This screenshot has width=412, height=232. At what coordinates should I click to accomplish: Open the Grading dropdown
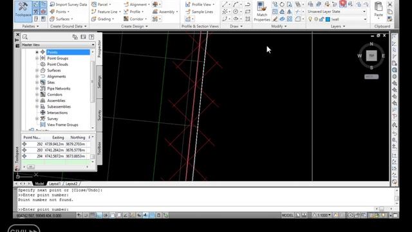[x=102, y=19]
